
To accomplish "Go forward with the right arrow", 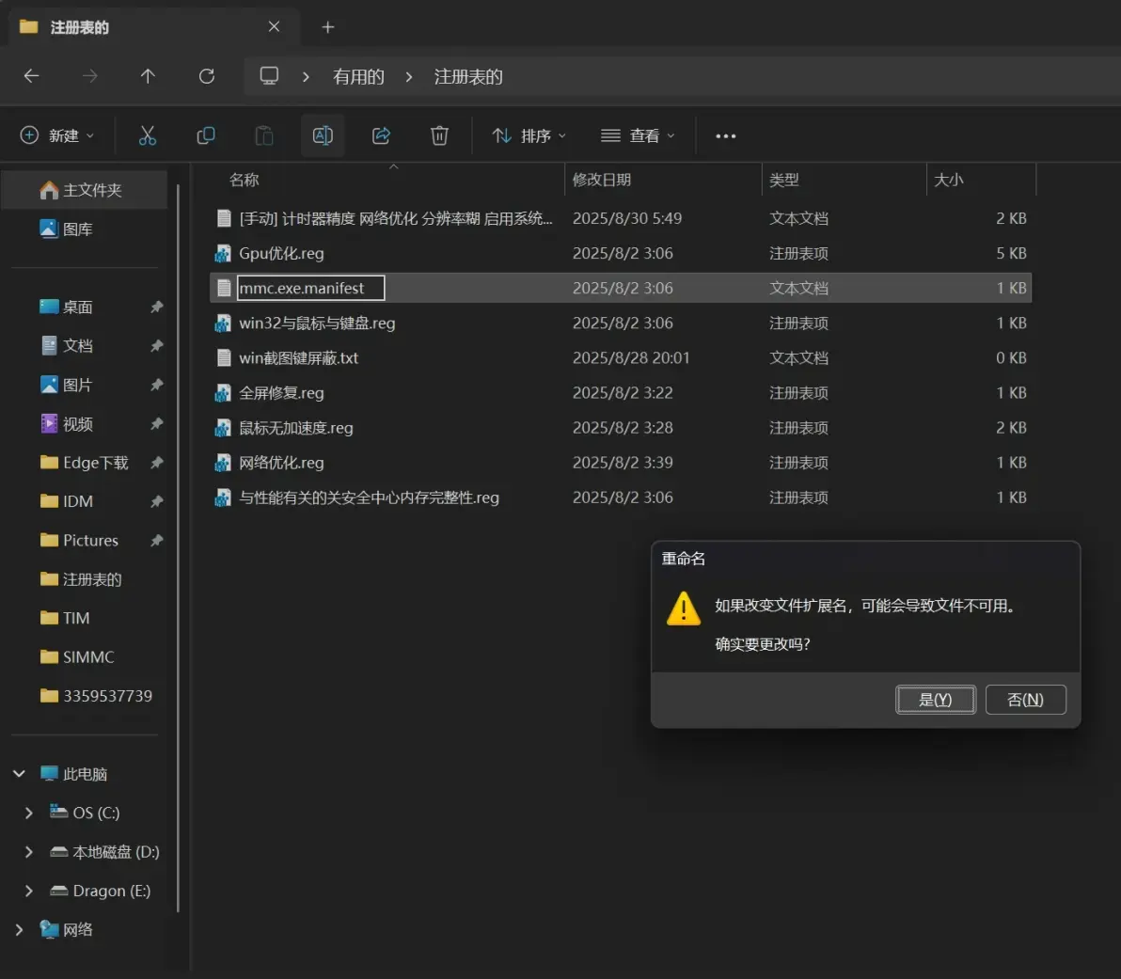I will pyautogui.click(x=90, y=76).
